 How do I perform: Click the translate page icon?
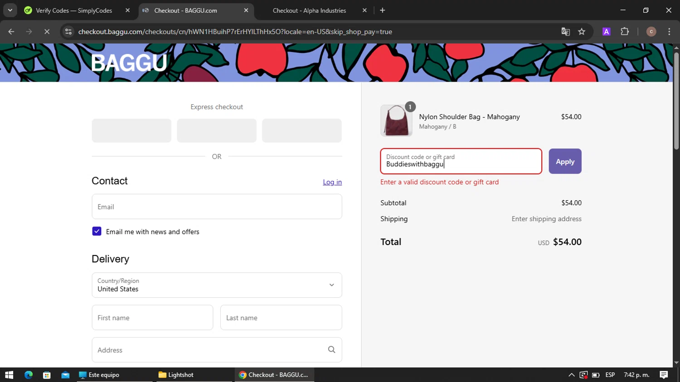(565, 32)
